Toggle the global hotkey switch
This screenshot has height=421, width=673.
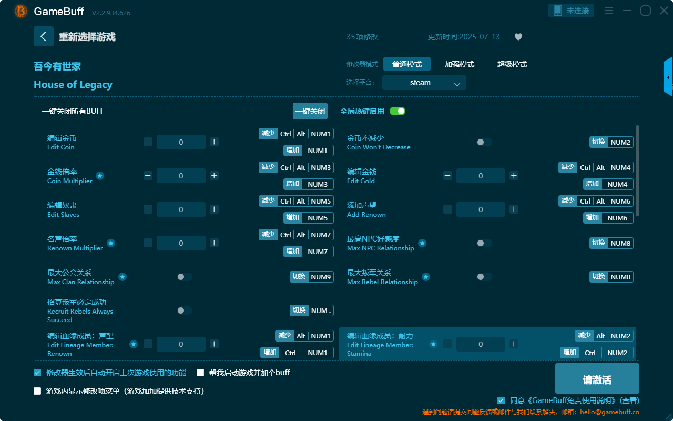(397, 111)
